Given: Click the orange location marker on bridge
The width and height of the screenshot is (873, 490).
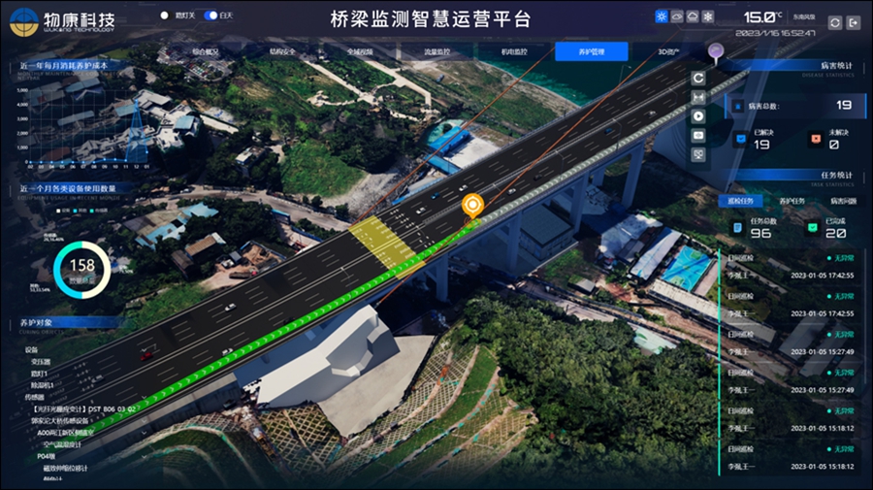Looking at the screenshot, I should (472, 205).
